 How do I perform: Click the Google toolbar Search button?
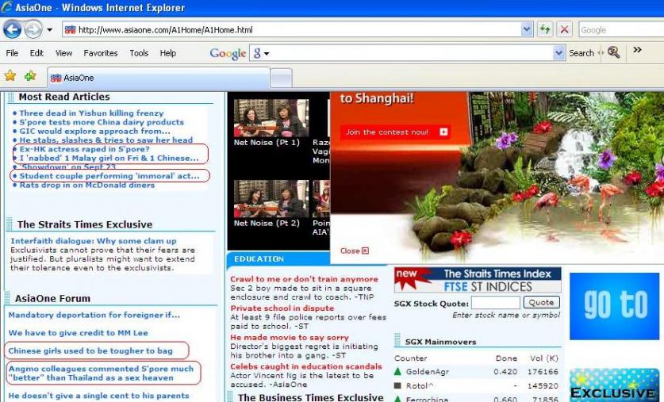click(x=581, y=53)
